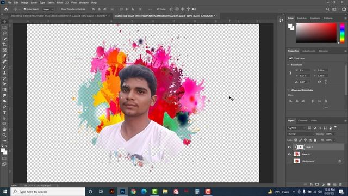Filter for pixel layers icon
The height and width of the screenshot is (196, 348).
309,128
